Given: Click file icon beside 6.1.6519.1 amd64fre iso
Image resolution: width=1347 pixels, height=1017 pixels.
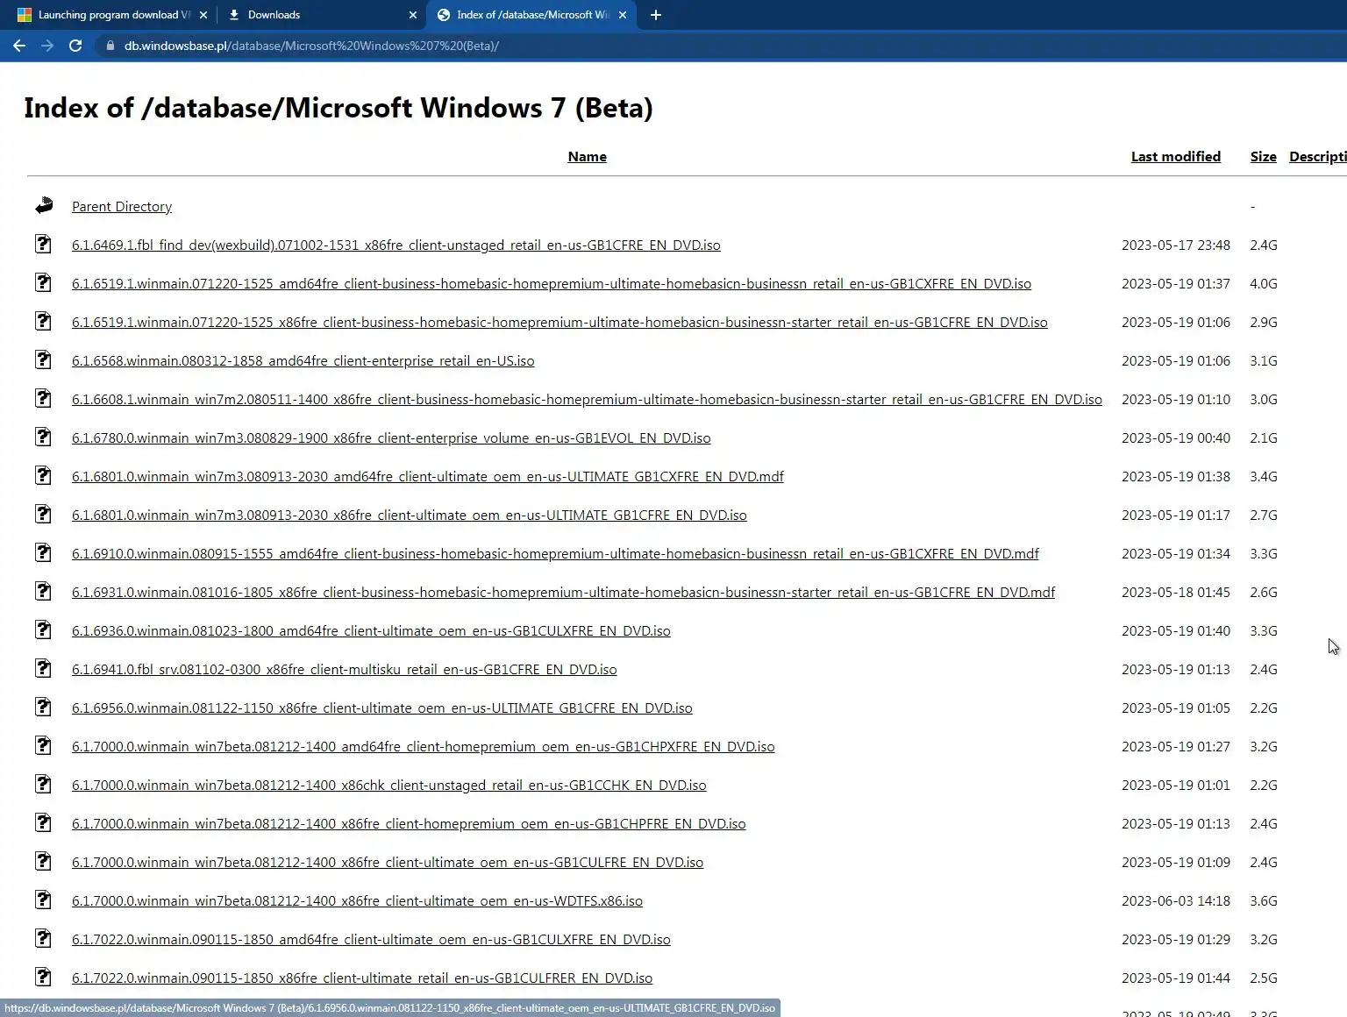Looking at the screenshot, I should [43, 282].
